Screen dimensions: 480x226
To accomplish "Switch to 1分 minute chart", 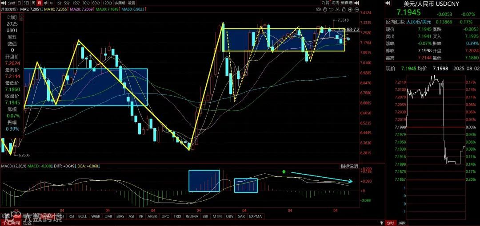I will (59, 3).
